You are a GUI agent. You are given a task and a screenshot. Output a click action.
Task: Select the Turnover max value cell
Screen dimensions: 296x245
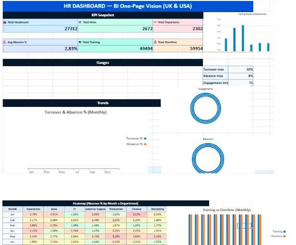click(241, 70)
